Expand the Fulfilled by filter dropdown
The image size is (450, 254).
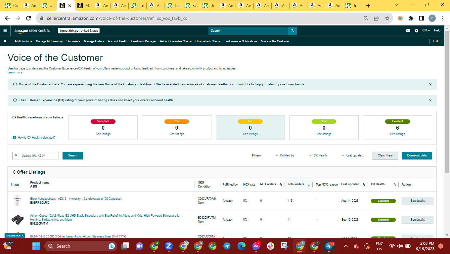(x=285, y=155)
